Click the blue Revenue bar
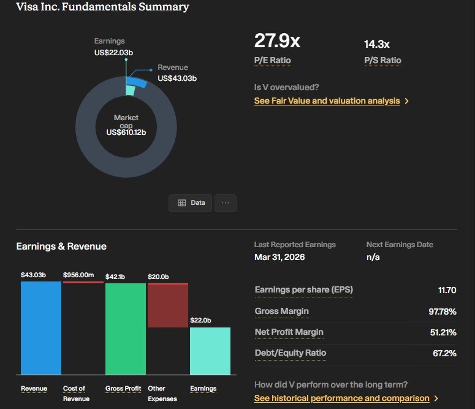475x409 pixels. [41, 328]
